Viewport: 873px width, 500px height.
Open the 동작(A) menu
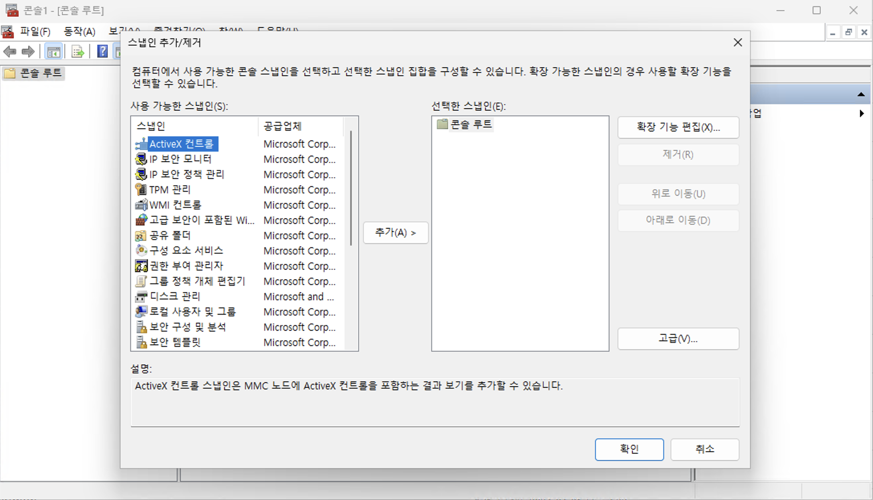pyautogui.click(x=79, y=31)
